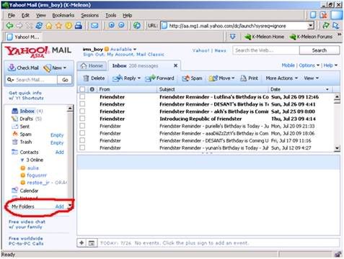This screenshot has height=259, width=344.
Task: Collapse the 3 Online contacts list
Action: (22, 160)
